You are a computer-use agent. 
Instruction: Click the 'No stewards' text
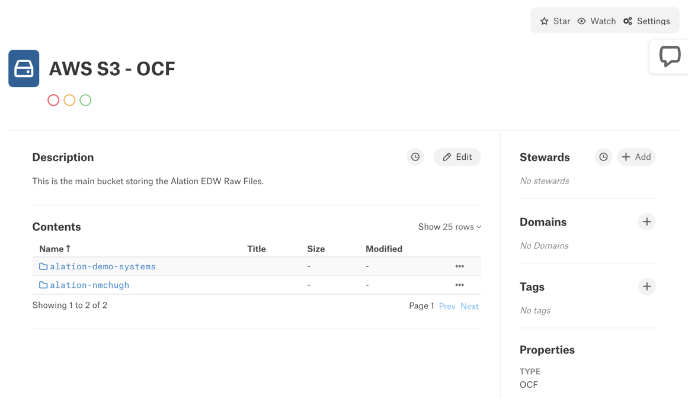click(545, 181)
